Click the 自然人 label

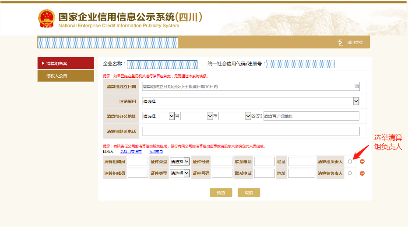point(108,151)
